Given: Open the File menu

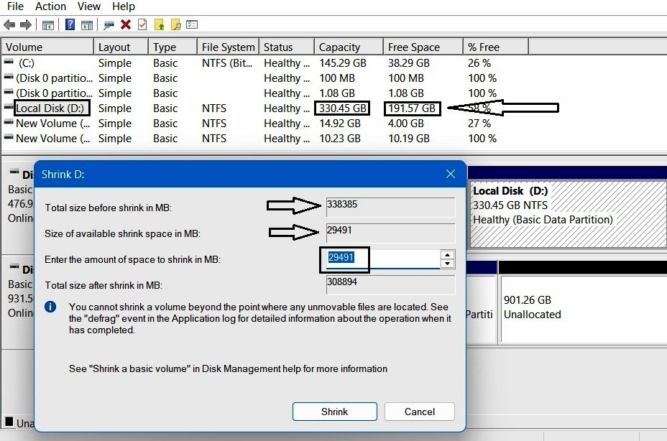Looking at the screenshot, I should [x=15, y=6].
